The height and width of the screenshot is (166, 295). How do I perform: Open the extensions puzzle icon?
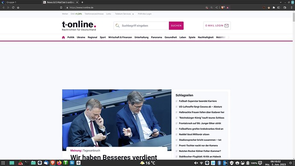tap(274, 8)
